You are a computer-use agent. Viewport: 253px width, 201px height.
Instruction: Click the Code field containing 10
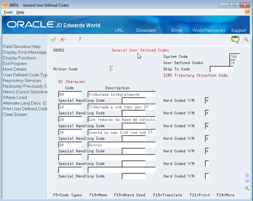click(70, 107)
